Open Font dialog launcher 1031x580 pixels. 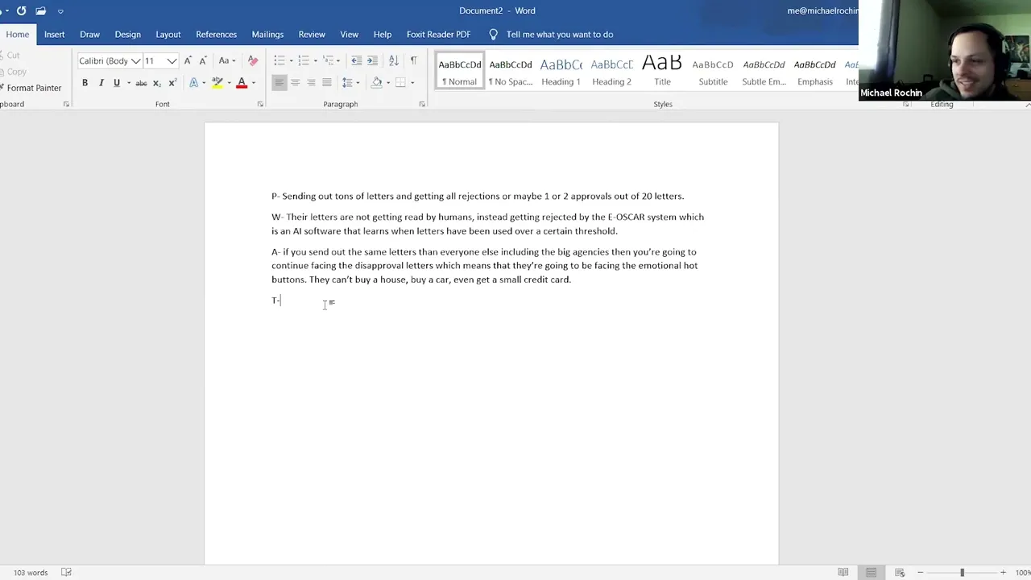(x=260, y=104)
